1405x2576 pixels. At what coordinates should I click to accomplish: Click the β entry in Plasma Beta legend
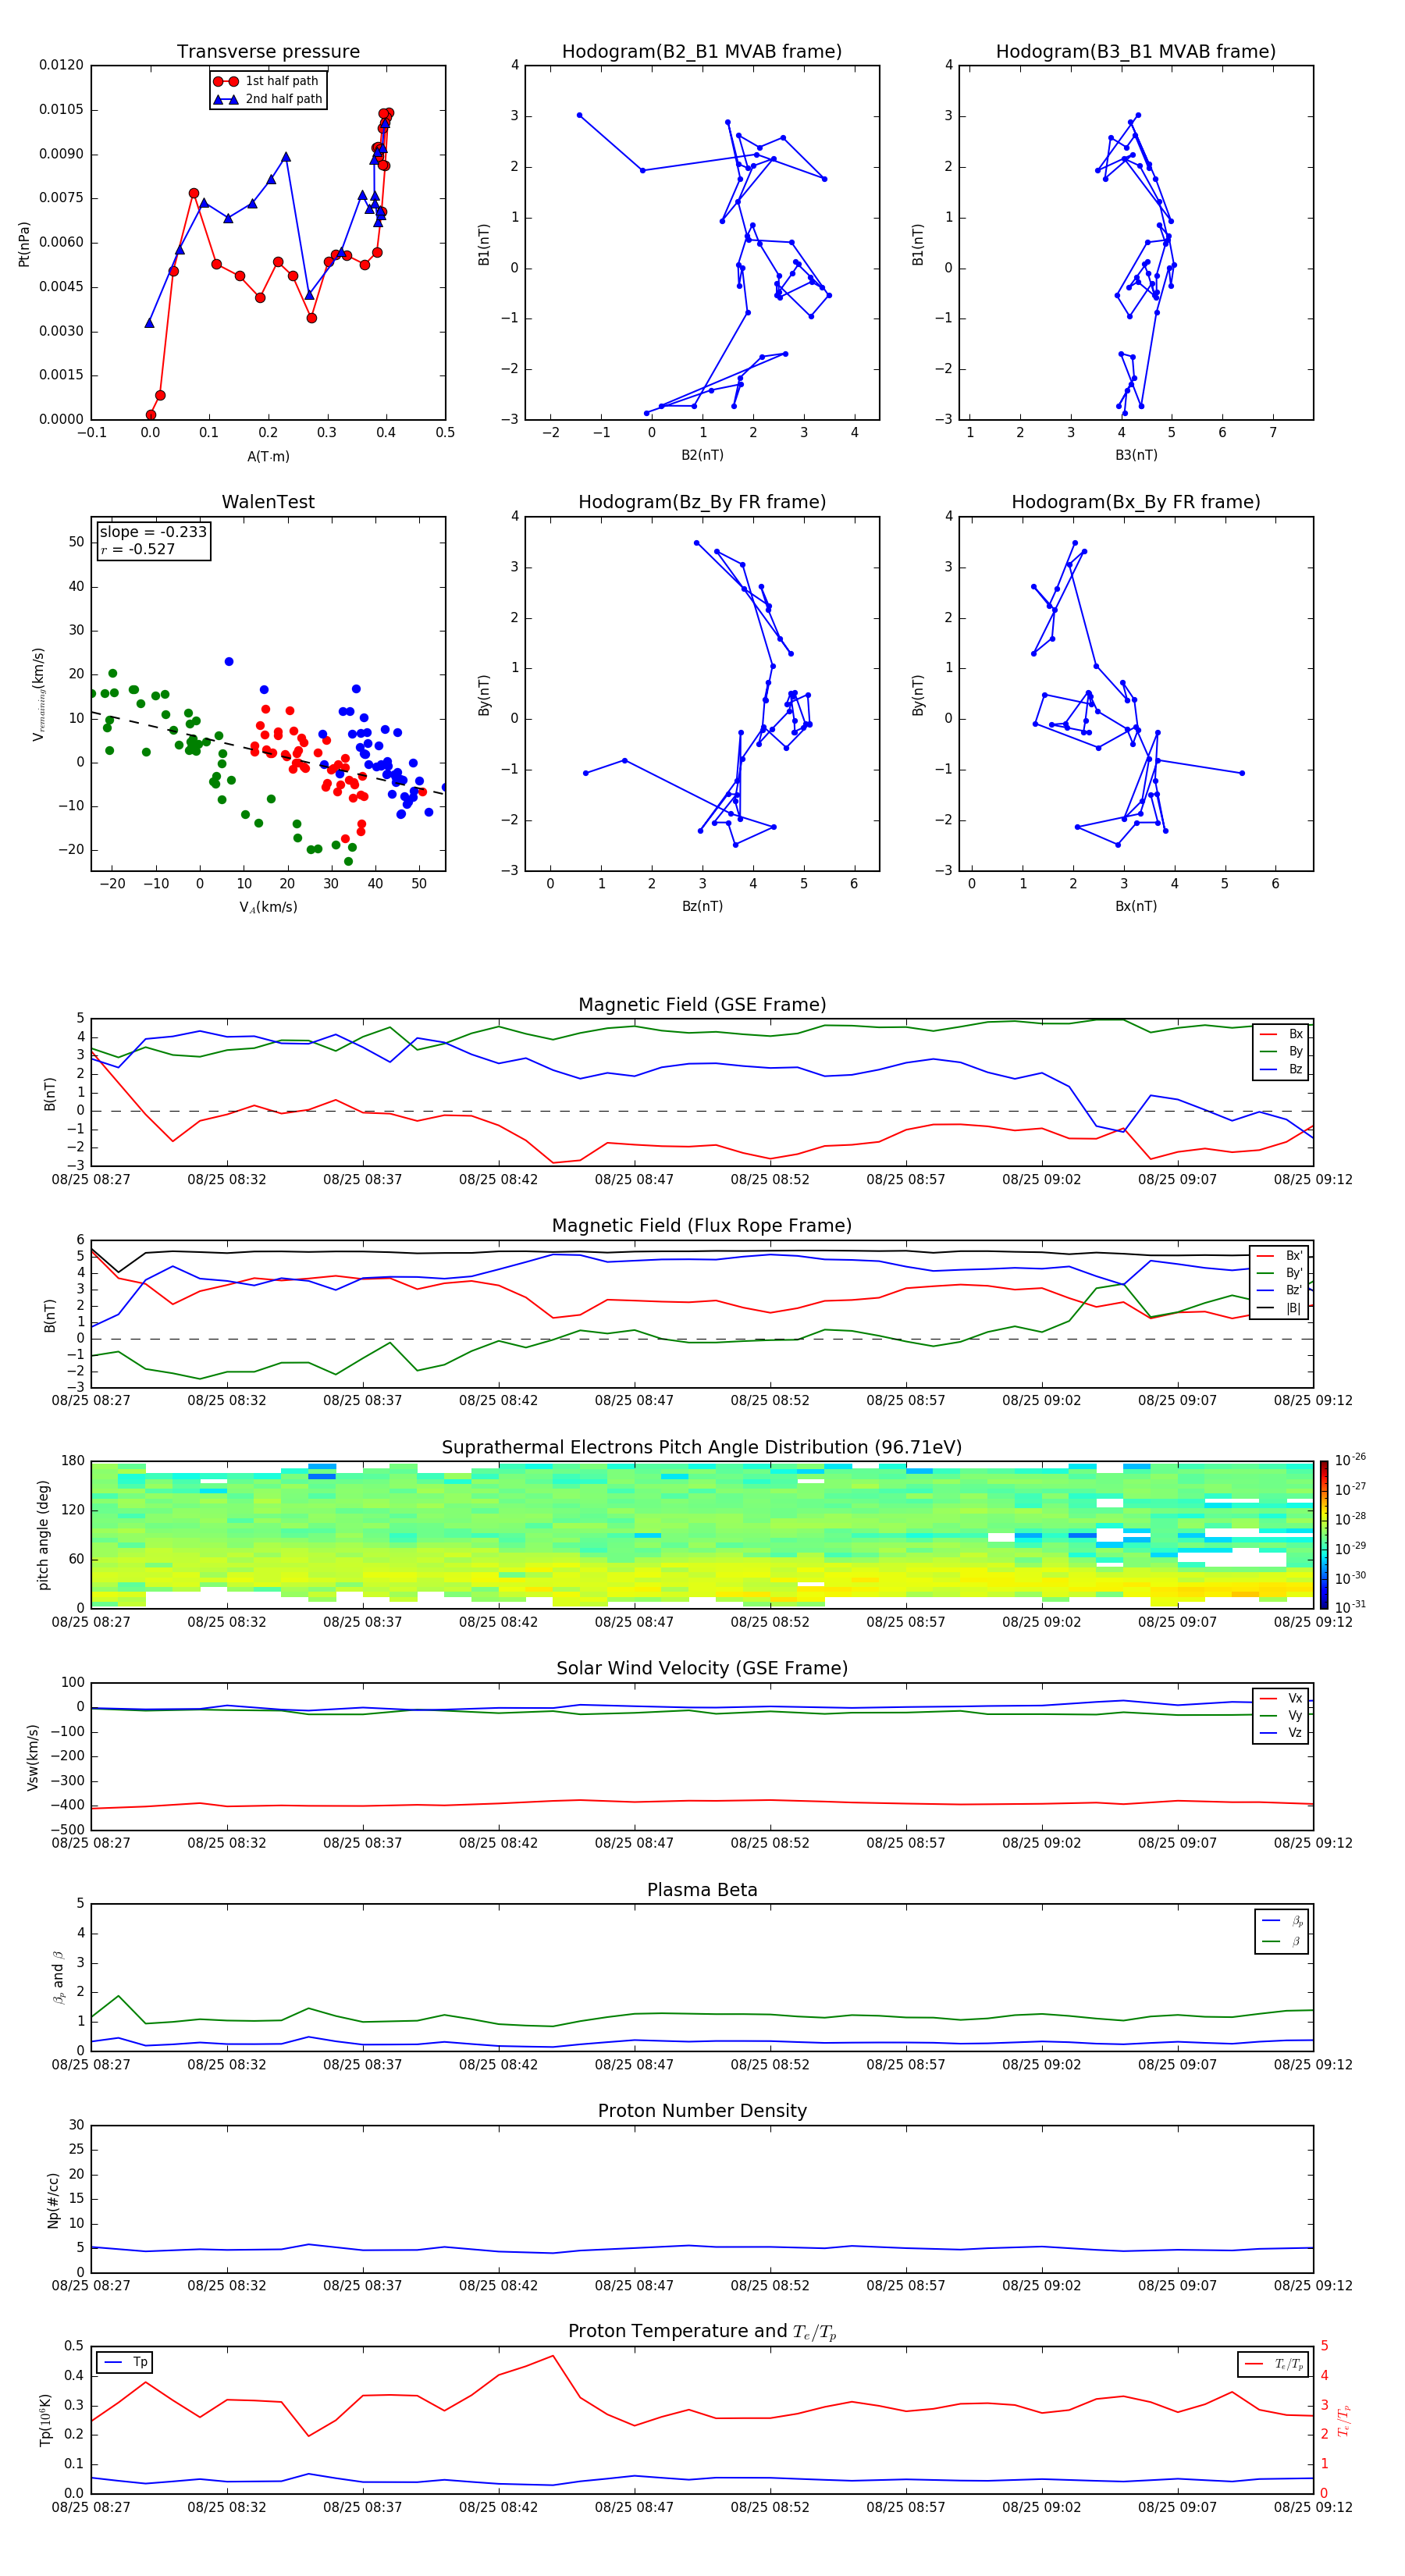[1283, 1941]
